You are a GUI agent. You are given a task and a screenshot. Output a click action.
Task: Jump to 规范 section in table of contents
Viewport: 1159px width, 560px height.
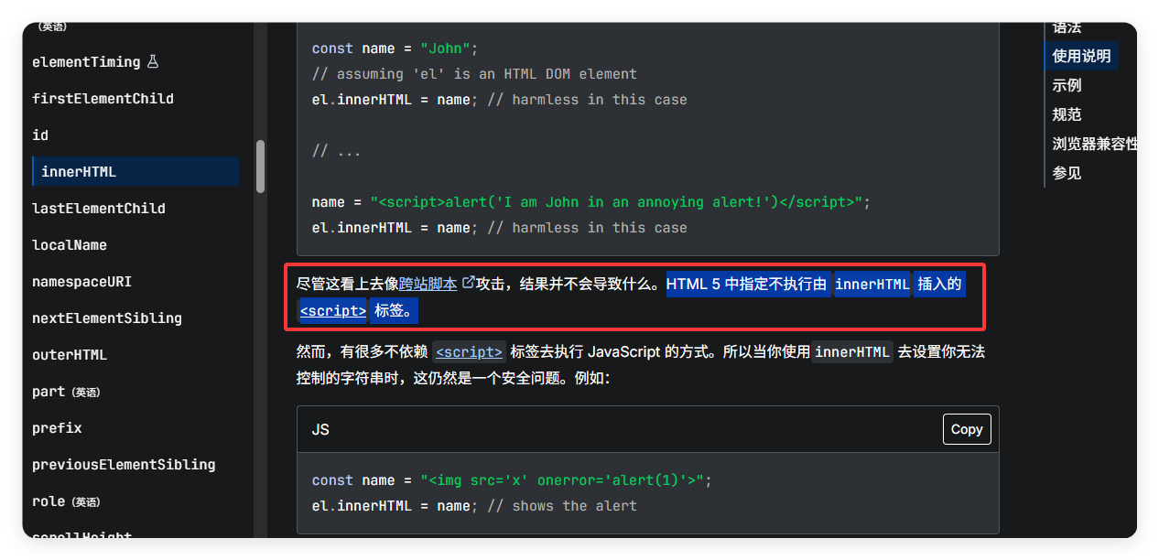(1067, 114)
